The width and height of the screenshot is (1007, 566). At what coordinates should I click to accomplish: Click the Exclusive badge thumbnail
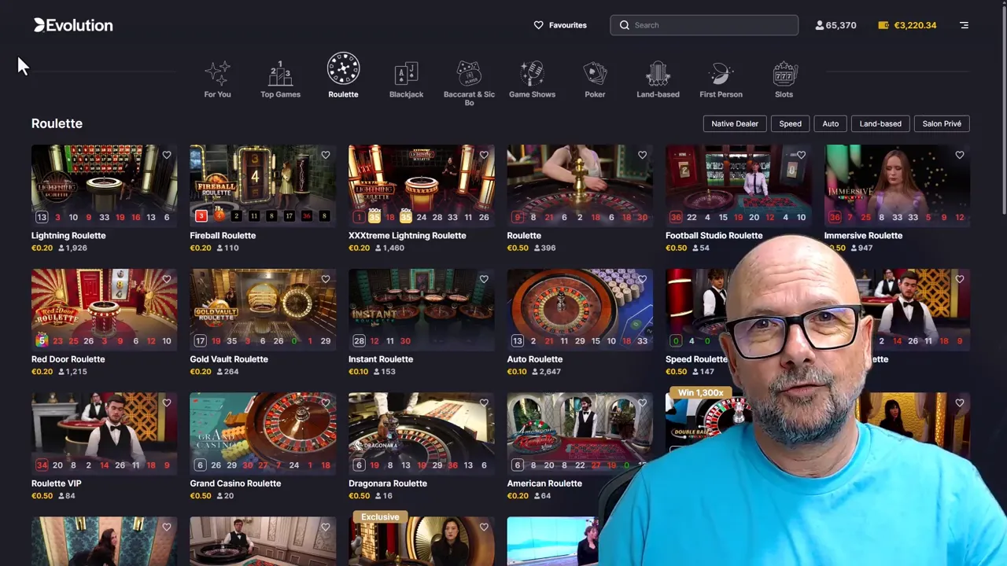pyautogui.click(x=422, y=541)
